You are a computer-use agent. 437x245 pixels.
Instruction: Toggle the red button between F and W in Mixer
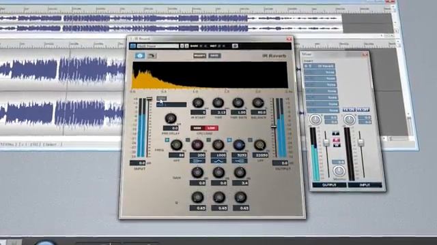[336, 140]
